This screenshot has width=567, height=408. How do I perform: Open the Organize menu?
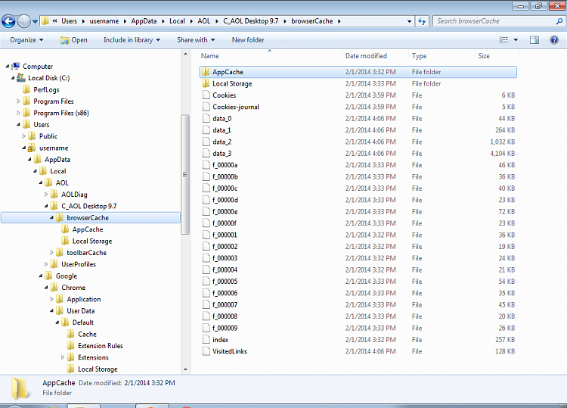pos(26,40)
